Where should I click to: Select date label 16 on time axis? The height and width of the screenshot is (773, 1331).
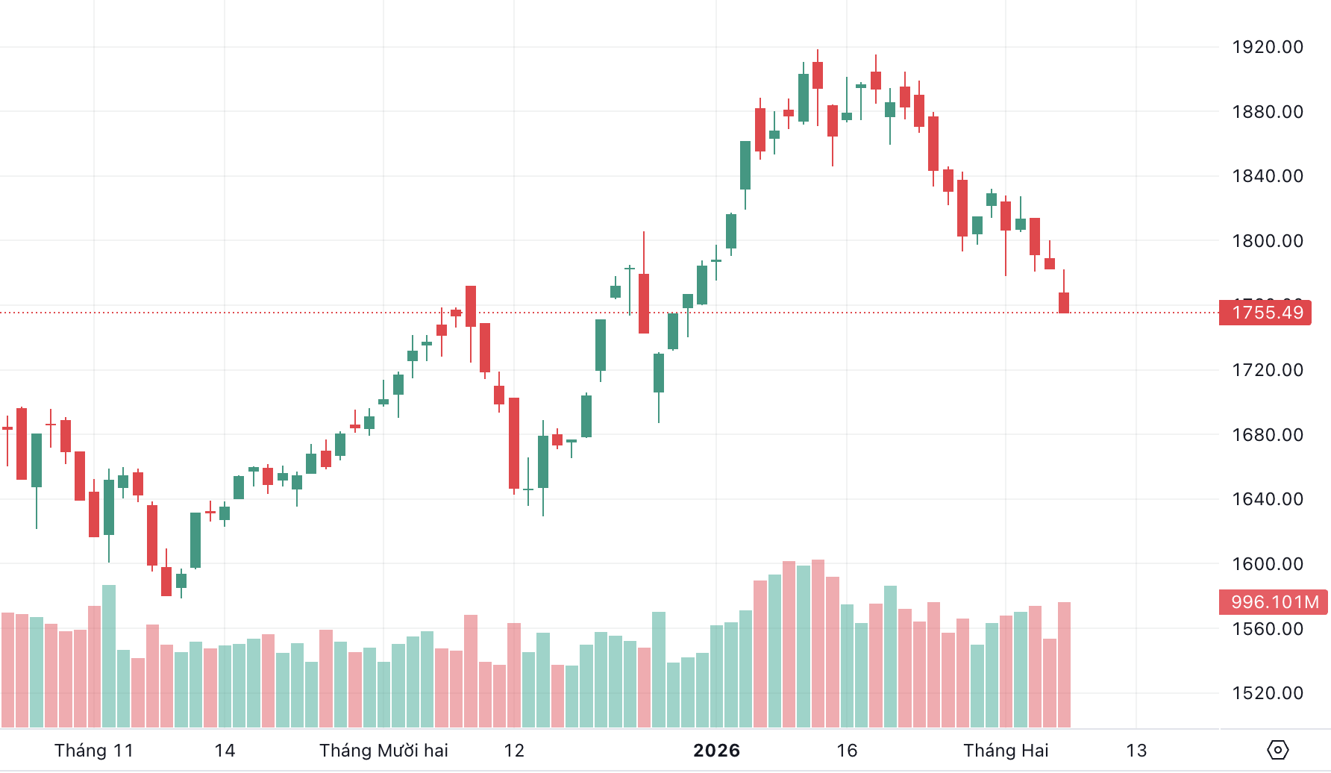tap(847, 751)
